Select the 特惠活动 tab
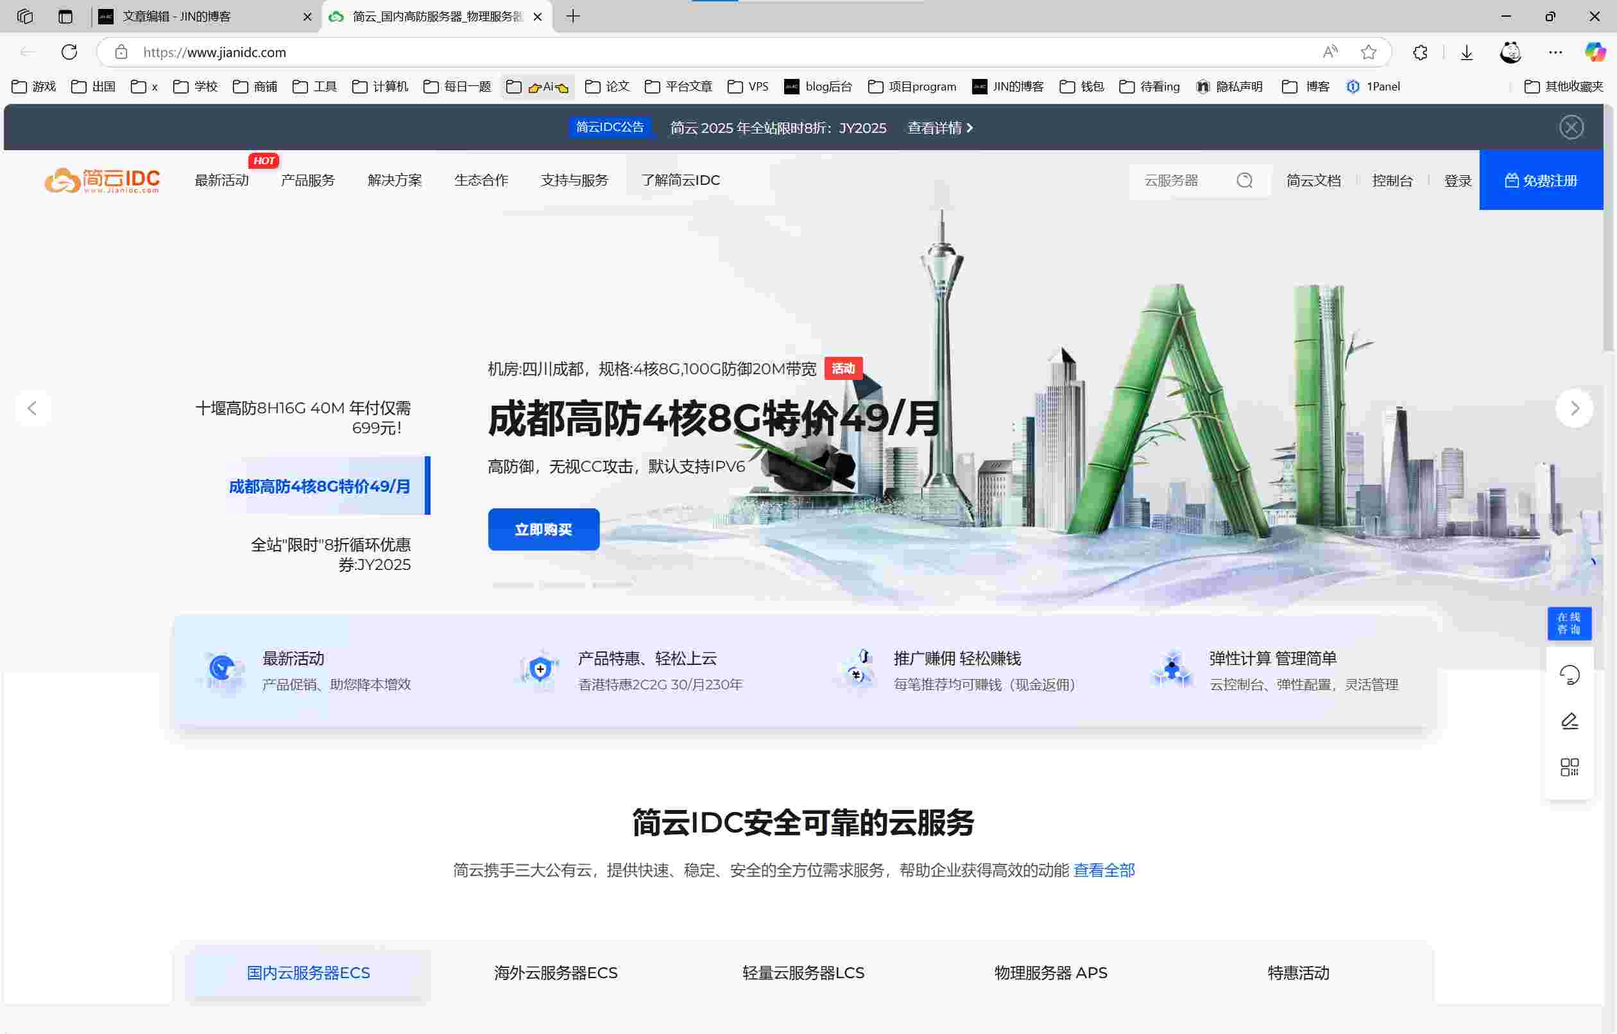This screenshot has height=1034, width=1617. 1298,973
